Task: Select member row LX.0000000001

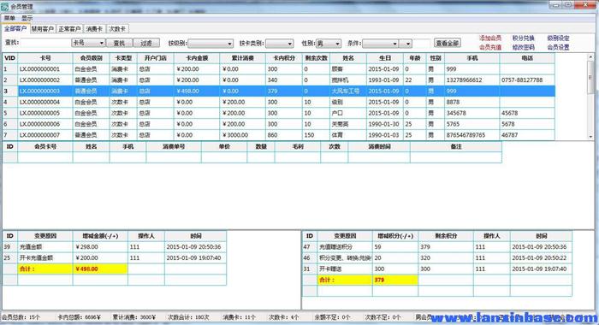Action: click(278, 69)
